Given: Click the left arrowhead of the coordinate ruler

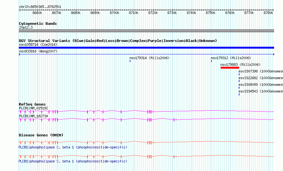Looking at the screenshot, I should 20,10.
